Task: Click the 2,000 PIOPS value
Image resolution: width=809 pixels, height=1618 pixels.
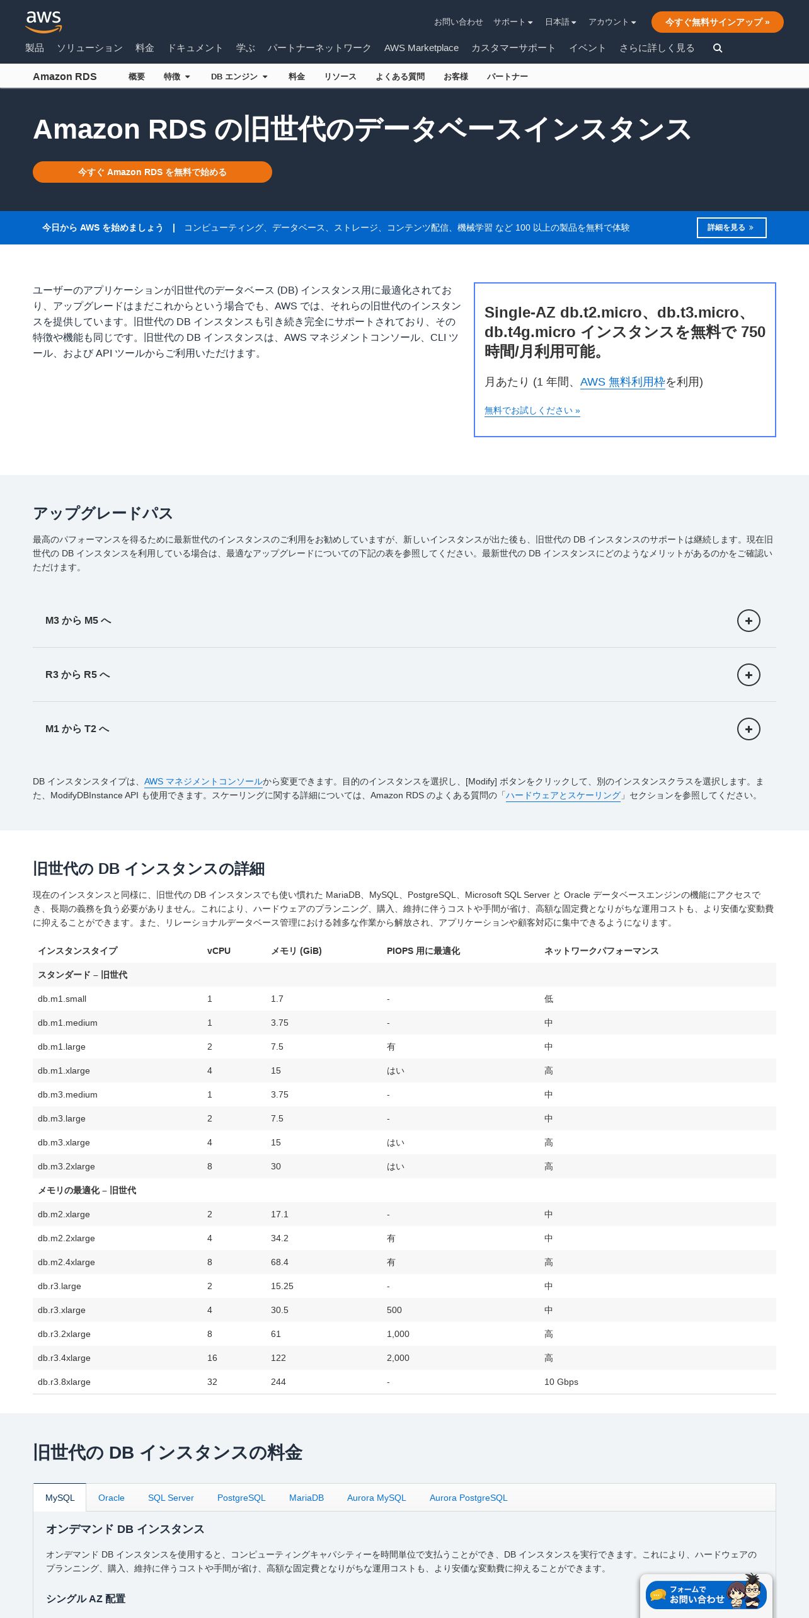Action: click(x=398, y=1358)
